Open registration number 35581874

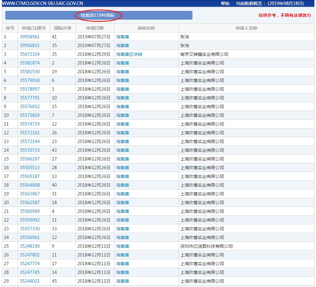[30, 63]
